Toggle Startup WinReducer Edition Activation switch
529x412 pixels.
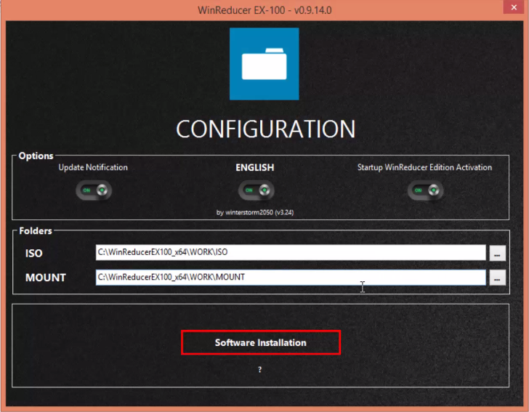pyautogui.click(x=425, y=190)
